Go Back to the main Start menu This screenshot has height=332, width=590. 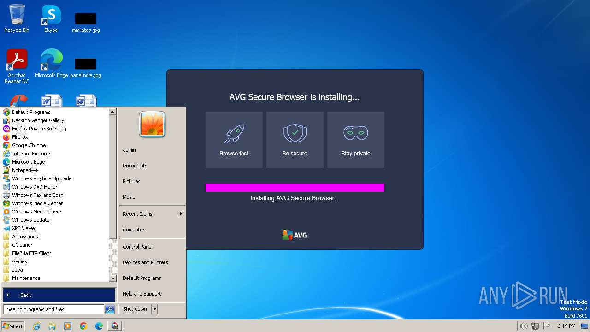(59, 295)
